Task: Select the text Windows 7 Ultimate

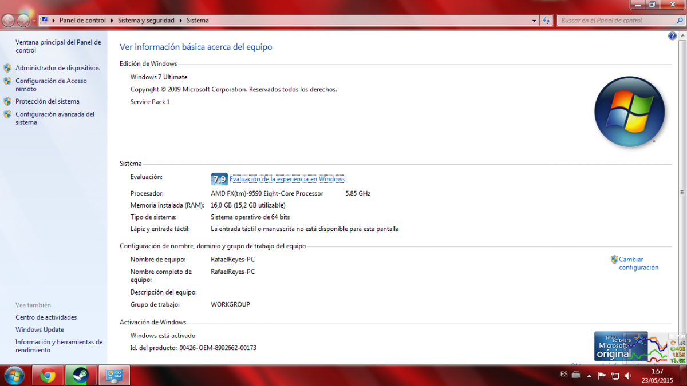Action: tap(159, 77)
